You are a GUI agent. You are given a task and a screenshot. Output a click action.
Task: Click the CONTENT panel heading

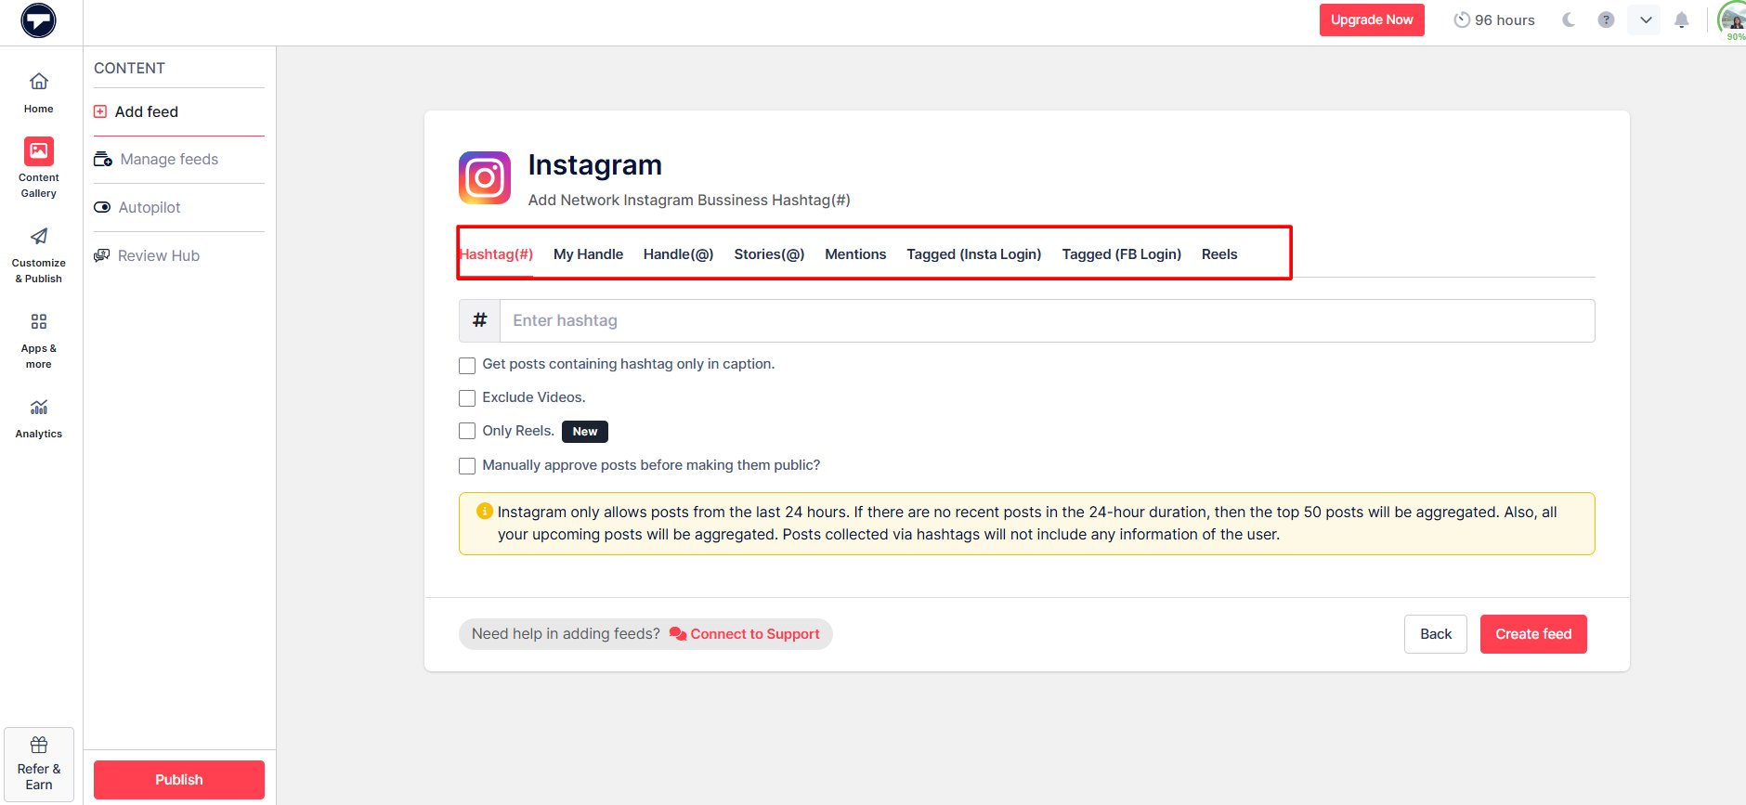click(129, 68)
